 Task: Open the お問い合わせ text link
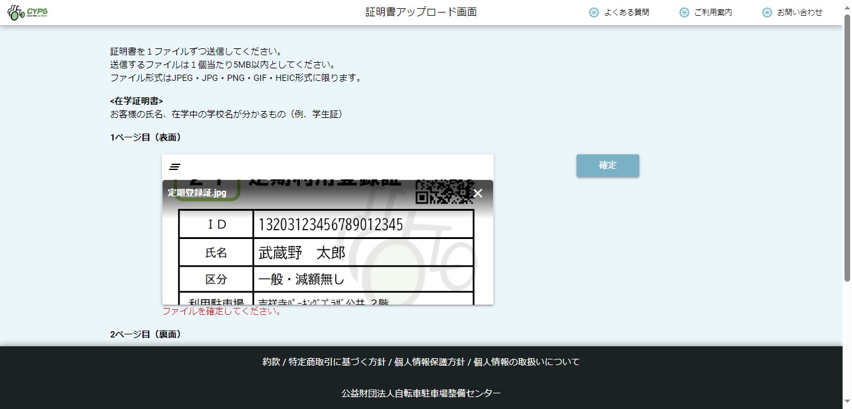799,13
